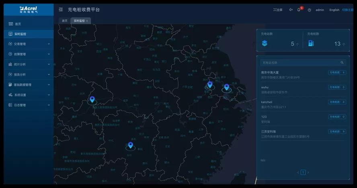
Task: Open 首页 in the sidebar
Action: click(29, 24)
